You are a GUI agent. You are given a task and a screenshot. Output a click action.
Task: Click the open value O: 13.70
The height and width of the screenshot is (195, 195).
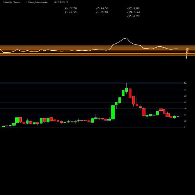(x=71, y=9)
